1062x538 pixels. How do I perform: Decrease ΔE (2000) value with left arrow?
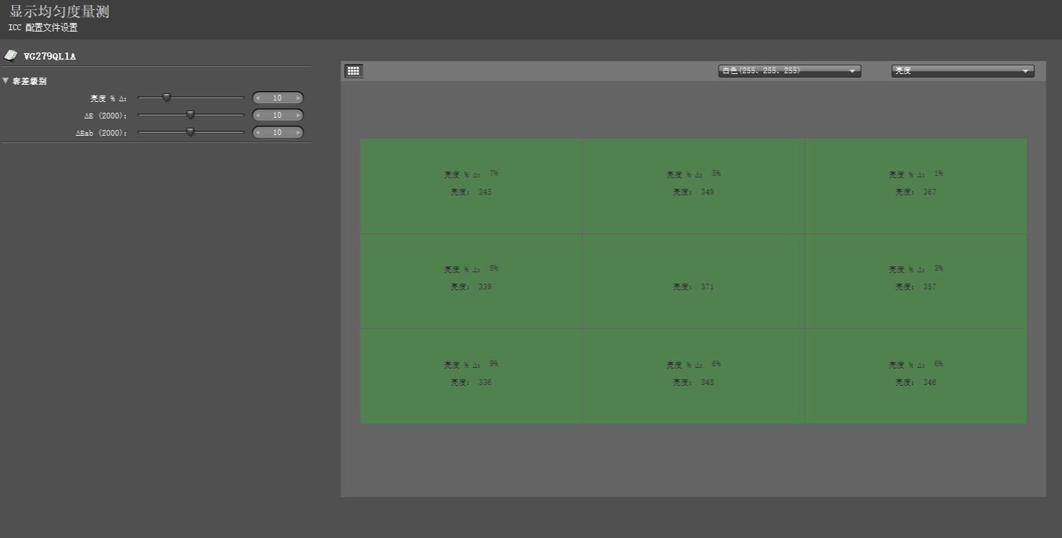pyautogui.click(x=258, y=116)
